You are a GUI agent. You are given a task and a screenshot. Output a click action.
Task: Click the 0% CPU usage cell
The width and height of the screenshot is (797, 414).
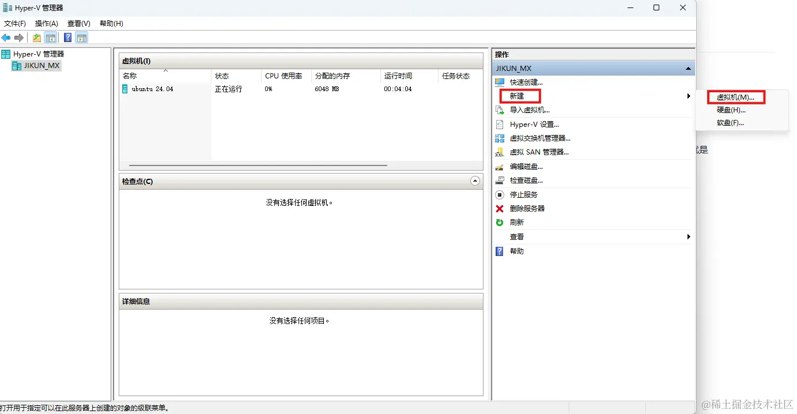click(x=269, y=89)
